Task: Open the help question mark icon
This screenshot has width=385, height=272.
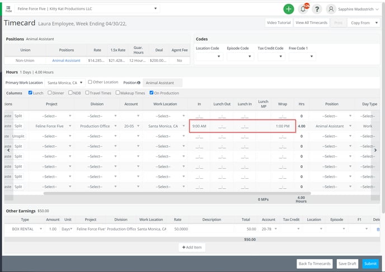Action: 317,9
